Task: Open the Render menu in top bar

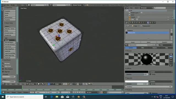Action: (x=13, y=5)
